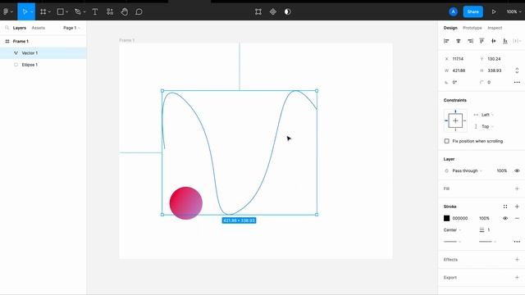Open the Figma main menu

(6, 11)
